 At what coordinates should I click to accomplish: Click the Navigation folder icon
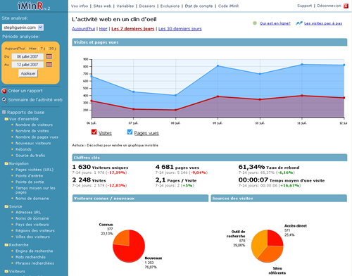point(6,163)
